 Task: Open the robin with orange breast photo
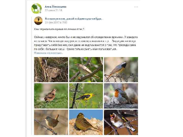(121, 96)
